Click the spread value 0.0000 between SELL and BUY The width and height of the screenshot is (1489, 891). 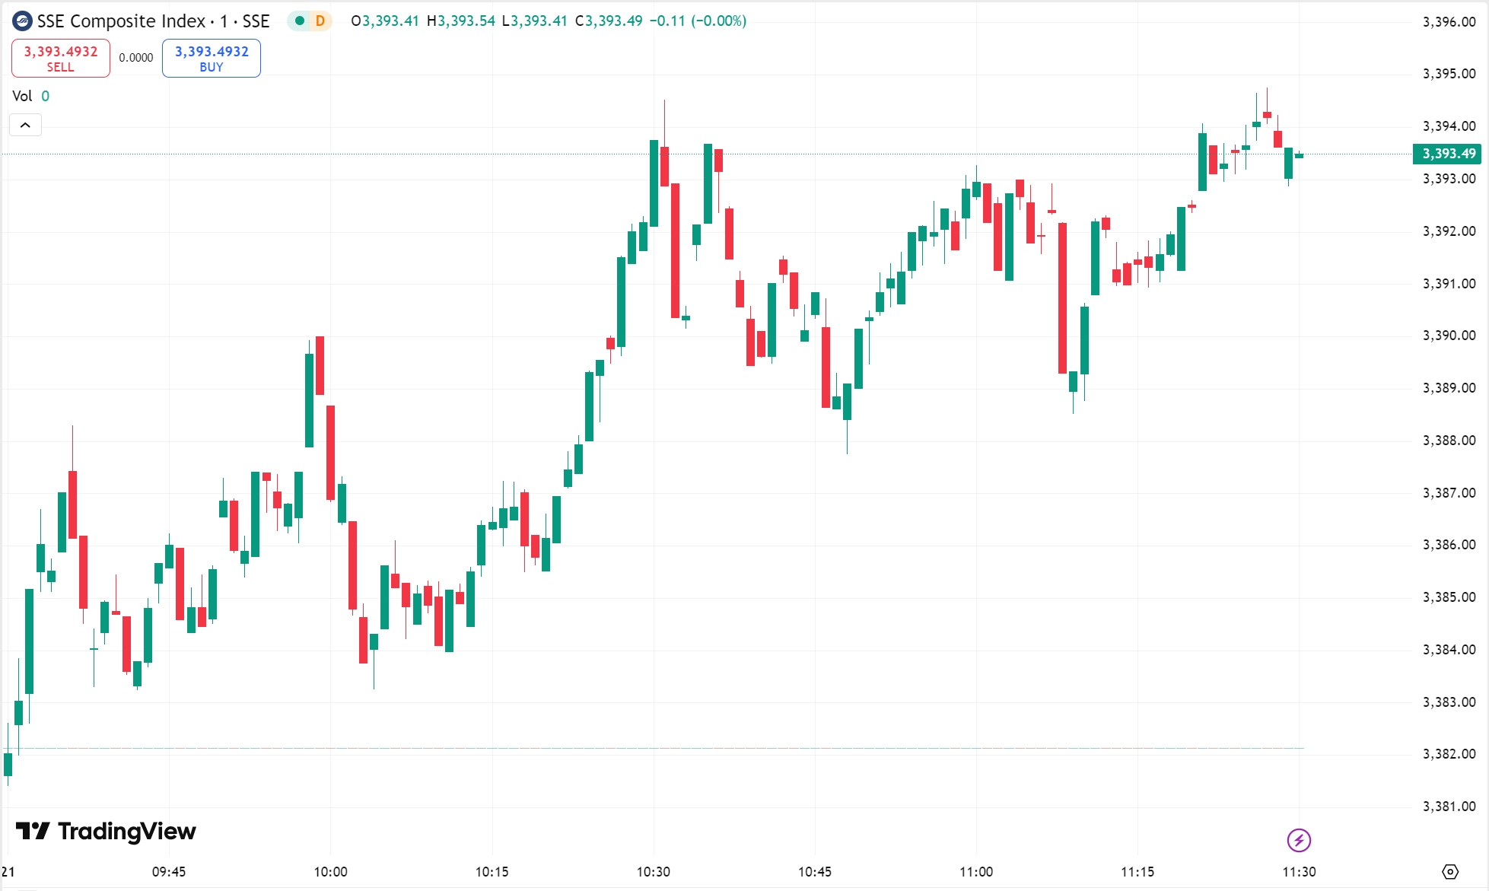click(x=135, y=57)
